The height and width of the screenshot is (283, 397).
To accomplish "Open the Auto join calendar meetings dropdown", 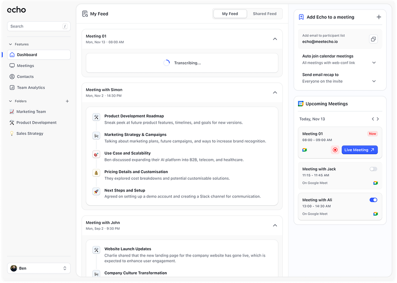I will 374,63.
